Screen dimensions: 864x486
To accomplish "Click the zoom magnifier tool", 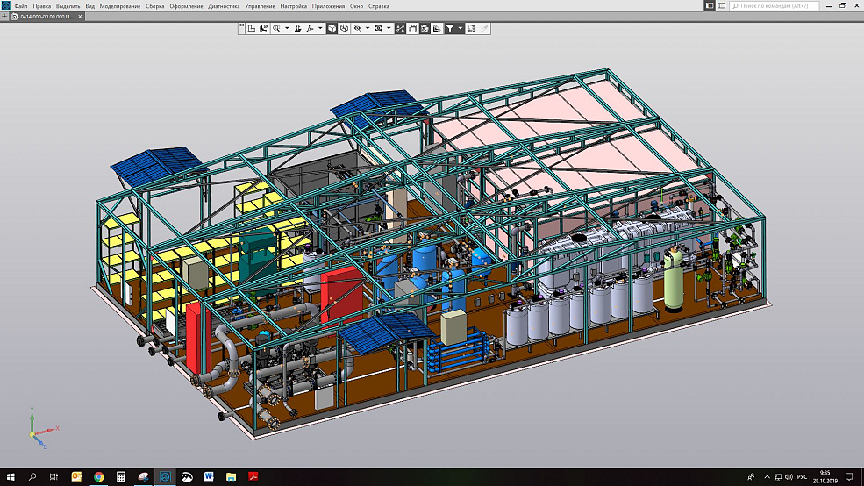I will [x=276, y=28].
